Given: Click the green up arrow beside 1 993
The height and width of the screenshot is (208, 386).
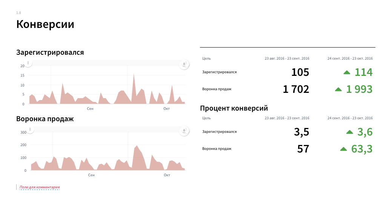Looking at the screenshot, I should 338,89.
